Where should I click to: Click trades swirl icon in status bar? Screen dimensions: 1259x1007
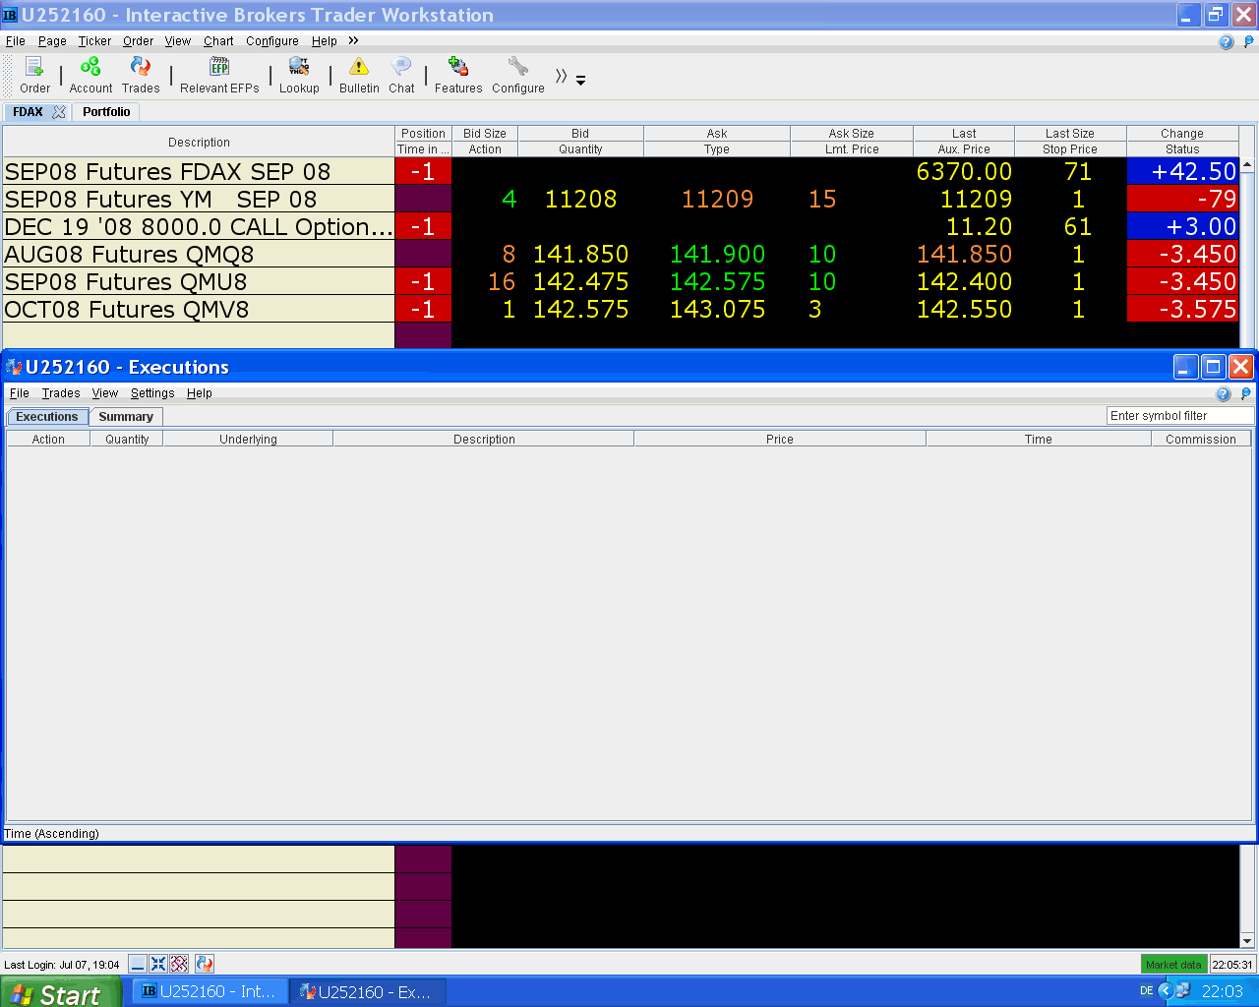pos(205,964)
